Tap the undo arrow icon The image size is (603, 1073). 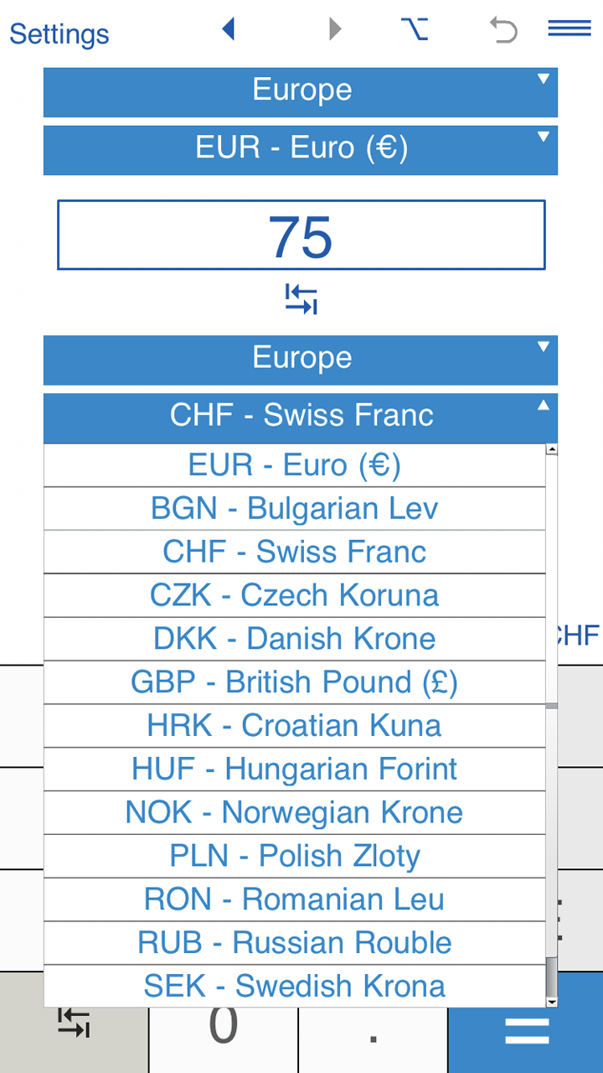click(503, 31)
